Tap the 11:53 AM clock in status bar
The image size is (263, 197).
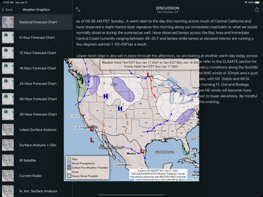click(x=8, y=2)
